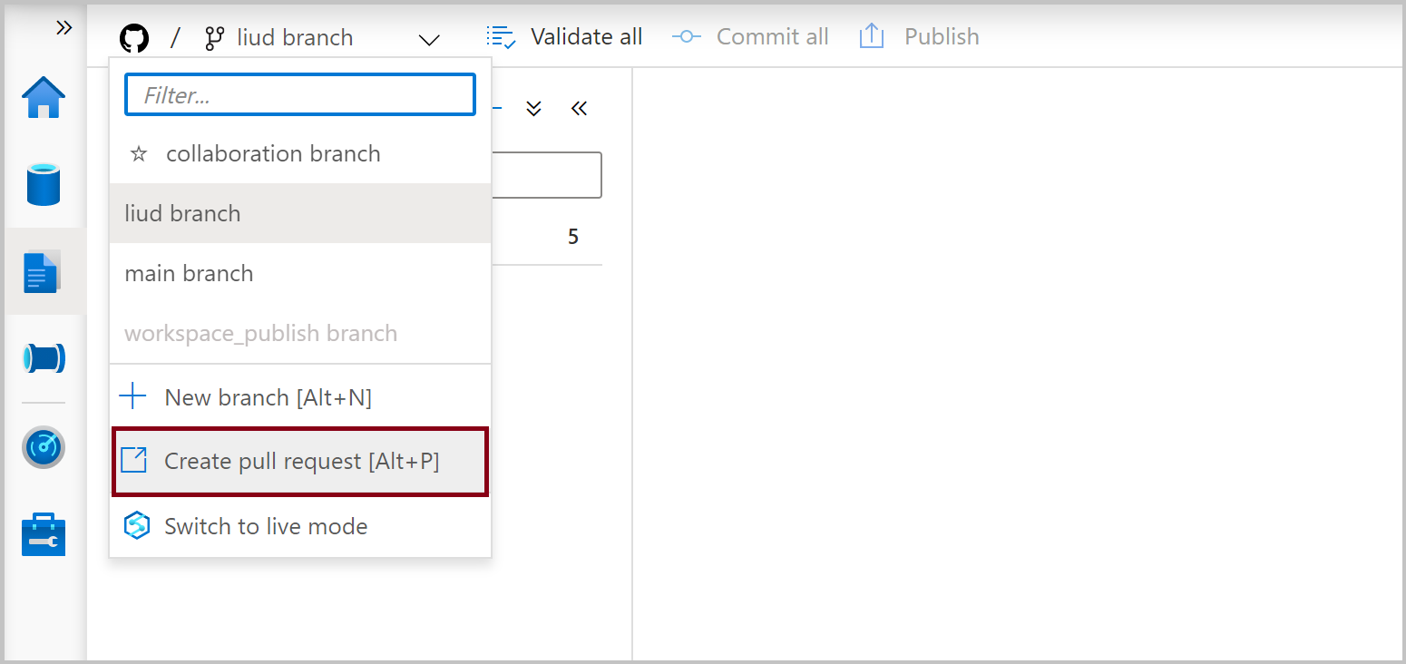Image resolution: width=1406 pixels, height=664 pixels.
Task: Select the liud branch entry
Action: tap(181, 213)
